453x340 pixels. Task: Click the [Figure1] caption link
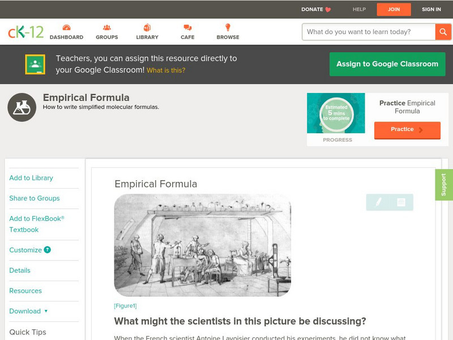click(x=125, y=306)
